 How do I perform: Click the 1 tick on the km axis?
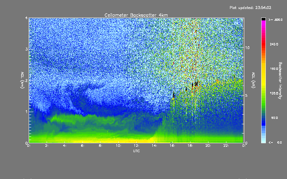coord(27,112)
